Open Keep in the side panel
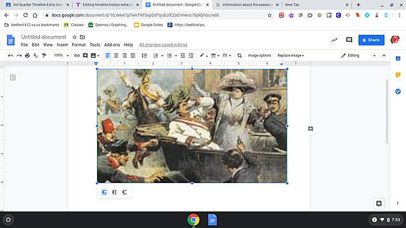The image size is (406, 228). (x=398, y=75)
